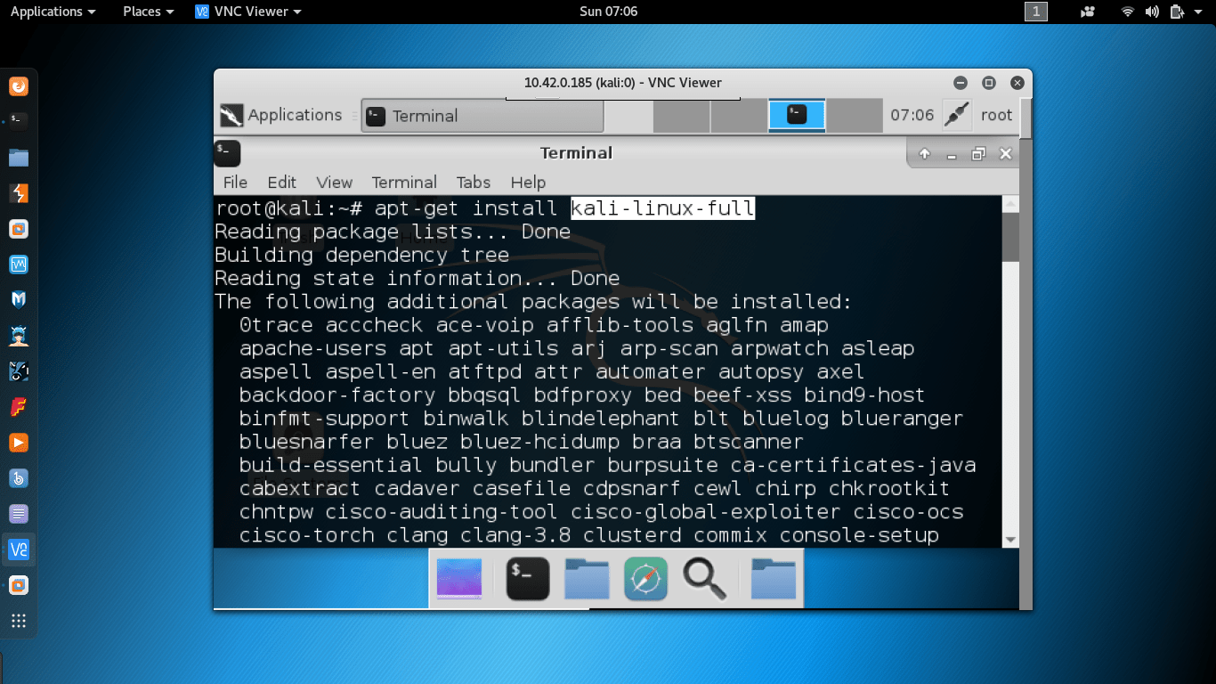The height and width of the screenshot is (684, 1216).
Task: Click the package name binwalk
Action: [x=466, y=419]
